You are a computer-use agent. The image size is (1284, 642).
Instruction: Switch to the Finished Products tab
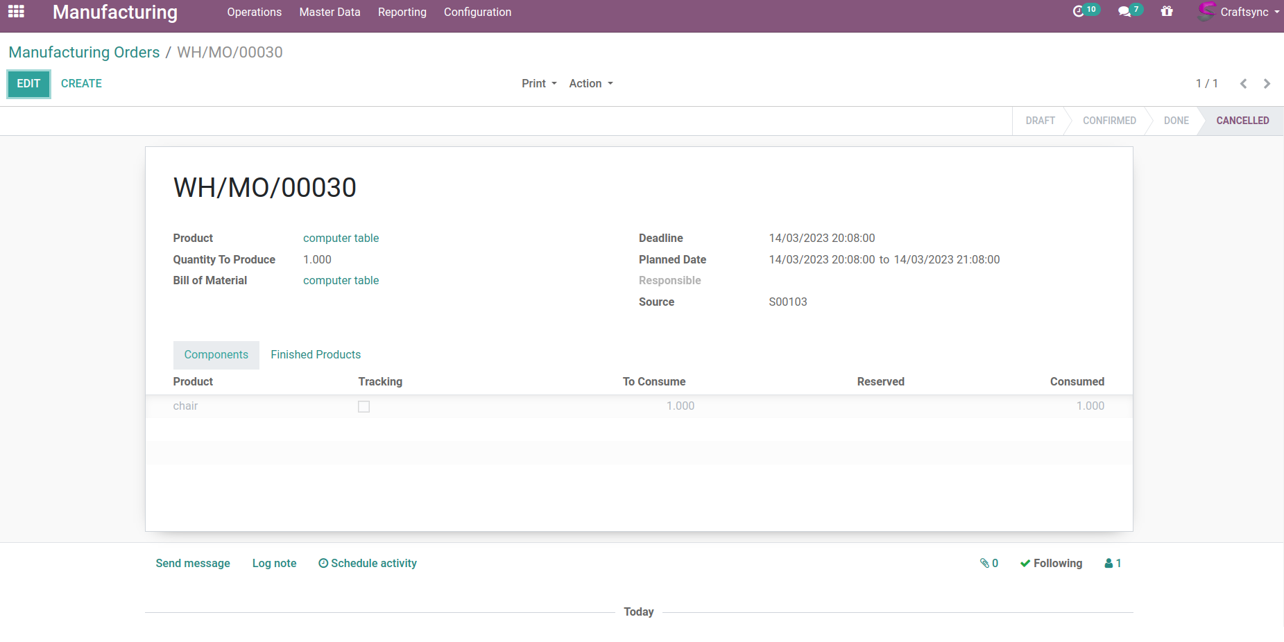click(x=316, y=354)
